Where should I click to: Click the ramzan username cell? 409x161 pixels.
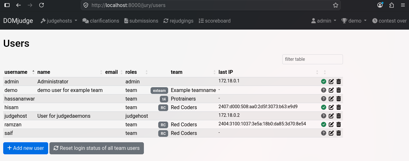[x=13, y=124]
